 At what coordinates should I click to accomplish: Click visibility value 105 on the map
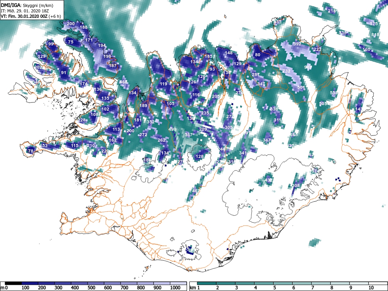[170, 104]
